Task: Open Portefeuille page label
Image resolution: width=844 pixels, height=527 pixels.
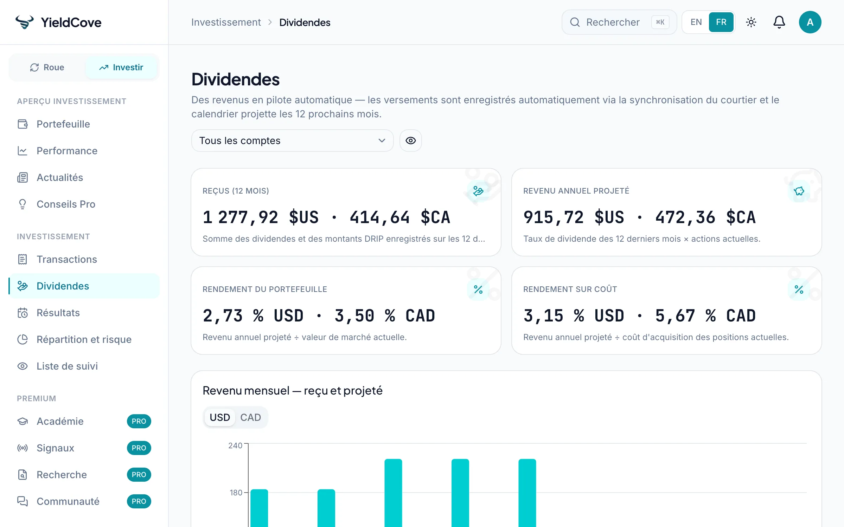Action: [x=63, y=124]
